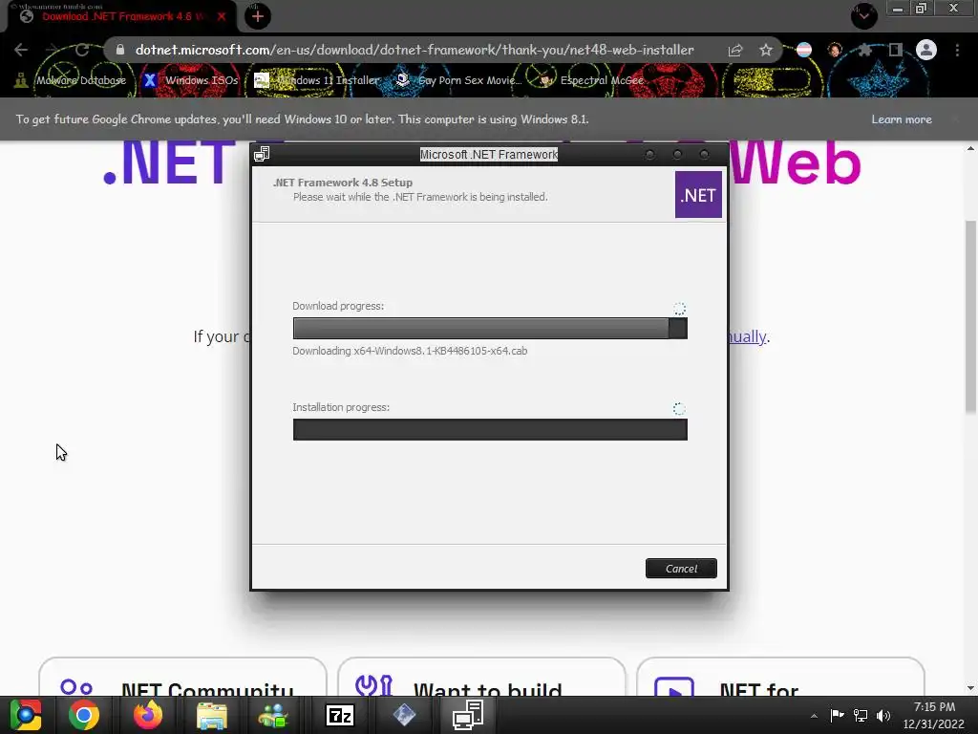The image size is (978, 734).
Task: Open a new browser tab
Action: [x=258, y=16]
